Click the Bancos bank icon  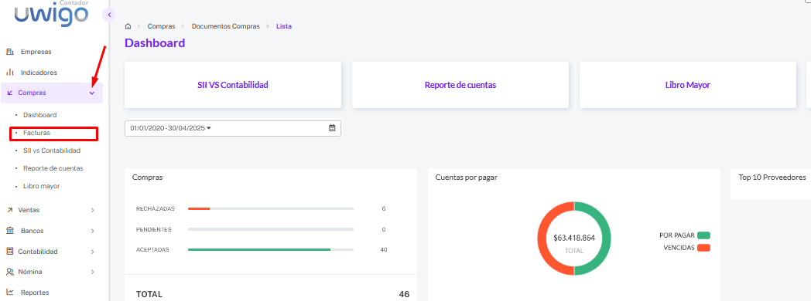coord(9,231)
